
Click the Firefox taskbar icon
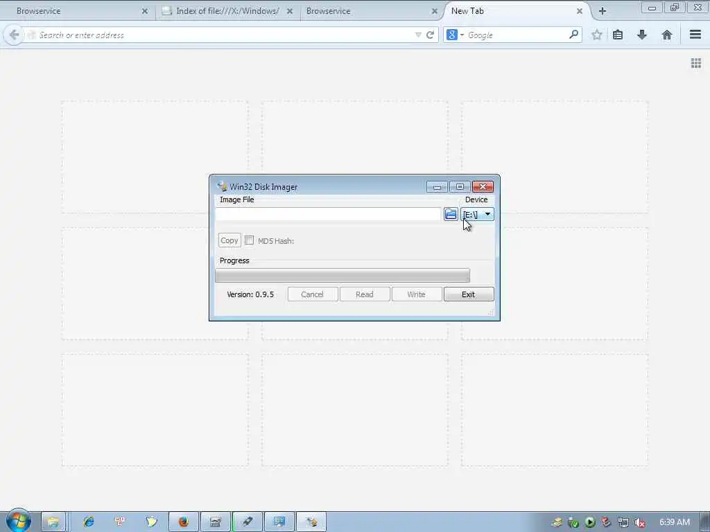coord(183,522)
